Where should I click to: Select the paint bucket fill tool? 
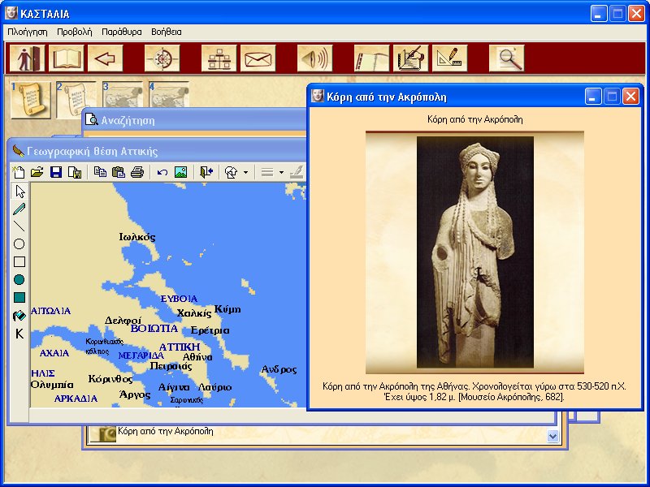click(x=19, y=316)
